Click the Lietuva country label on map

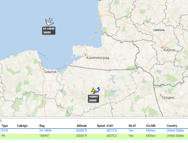159,30
